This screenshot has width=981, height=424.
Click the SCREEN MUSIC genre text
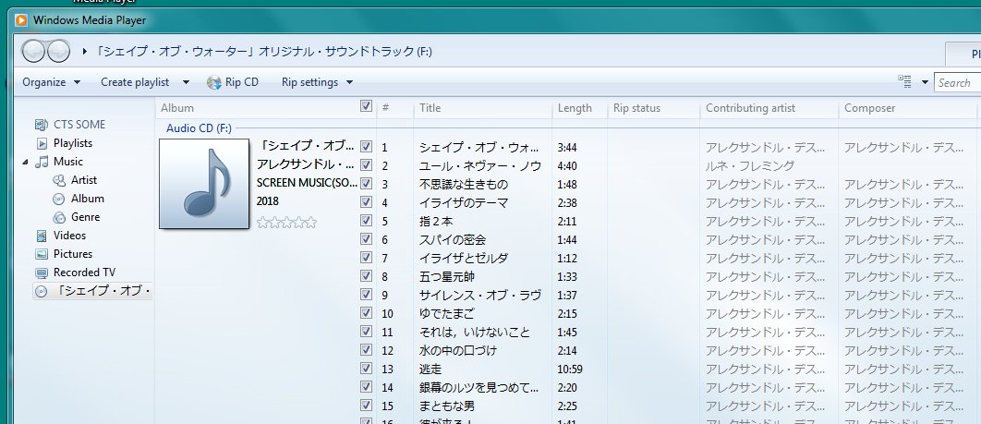[306, 183]
